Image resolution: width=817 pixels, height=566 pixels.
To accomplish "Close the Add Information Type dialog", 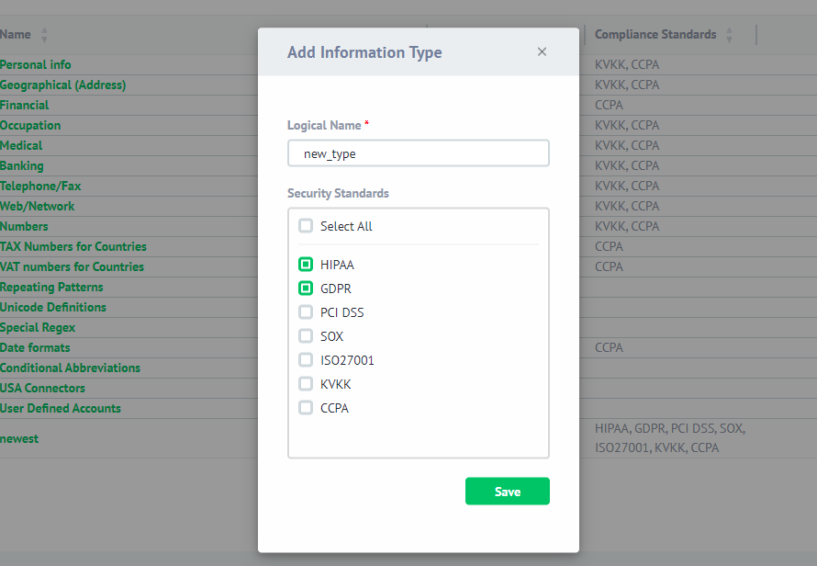I will coord(542,51).
